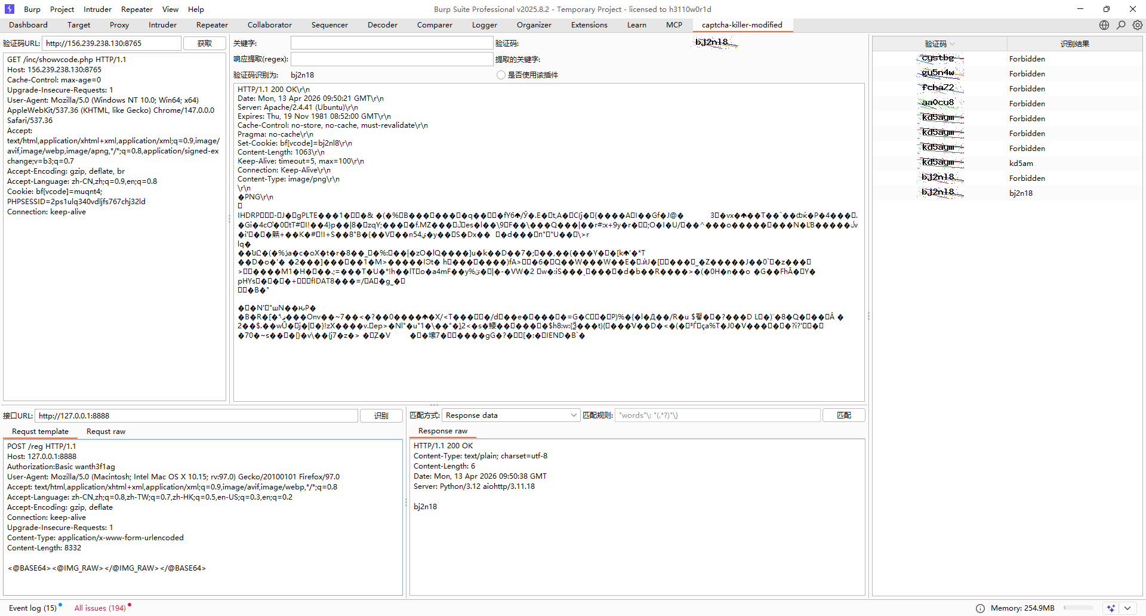Switch to the Requst raw tab
The image size is (1146, 616).
106,432
